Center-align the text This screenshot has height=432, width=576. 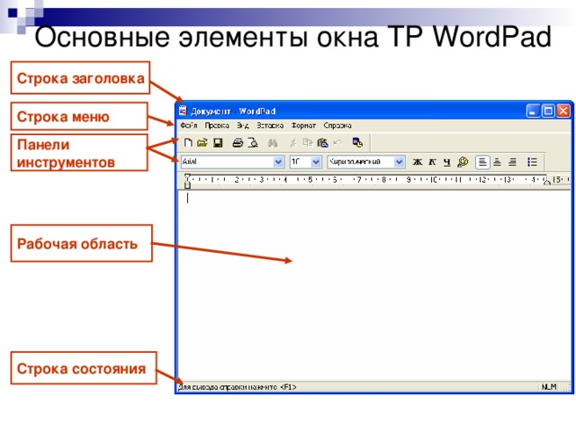tap(497, 162)
